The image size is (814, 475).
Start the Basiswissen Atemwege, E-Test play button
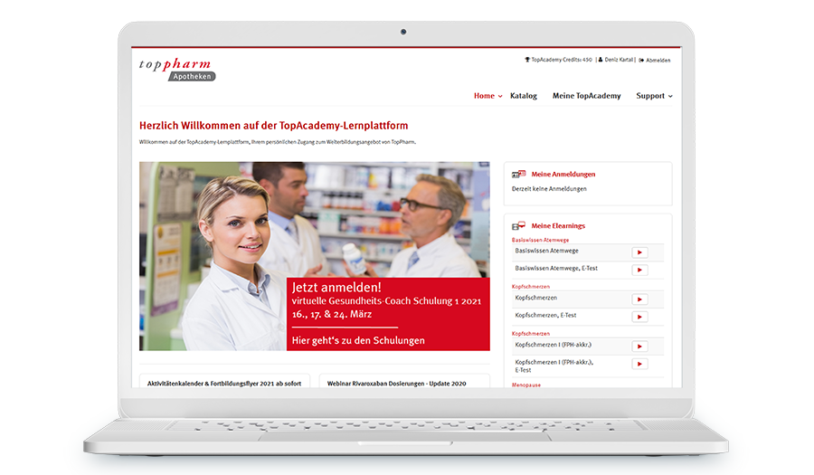tap(639, 270)
